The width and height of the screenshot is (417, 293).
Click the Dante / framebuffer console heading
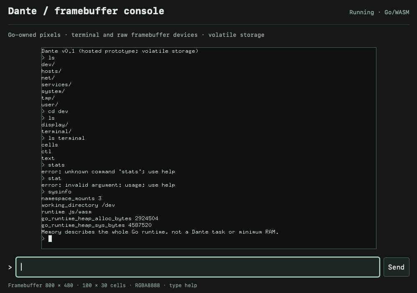(x=86, y=11)
